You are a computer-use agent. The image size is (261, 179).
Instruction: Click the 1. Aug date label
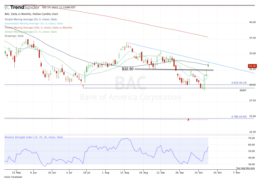[x=106, y=173]
